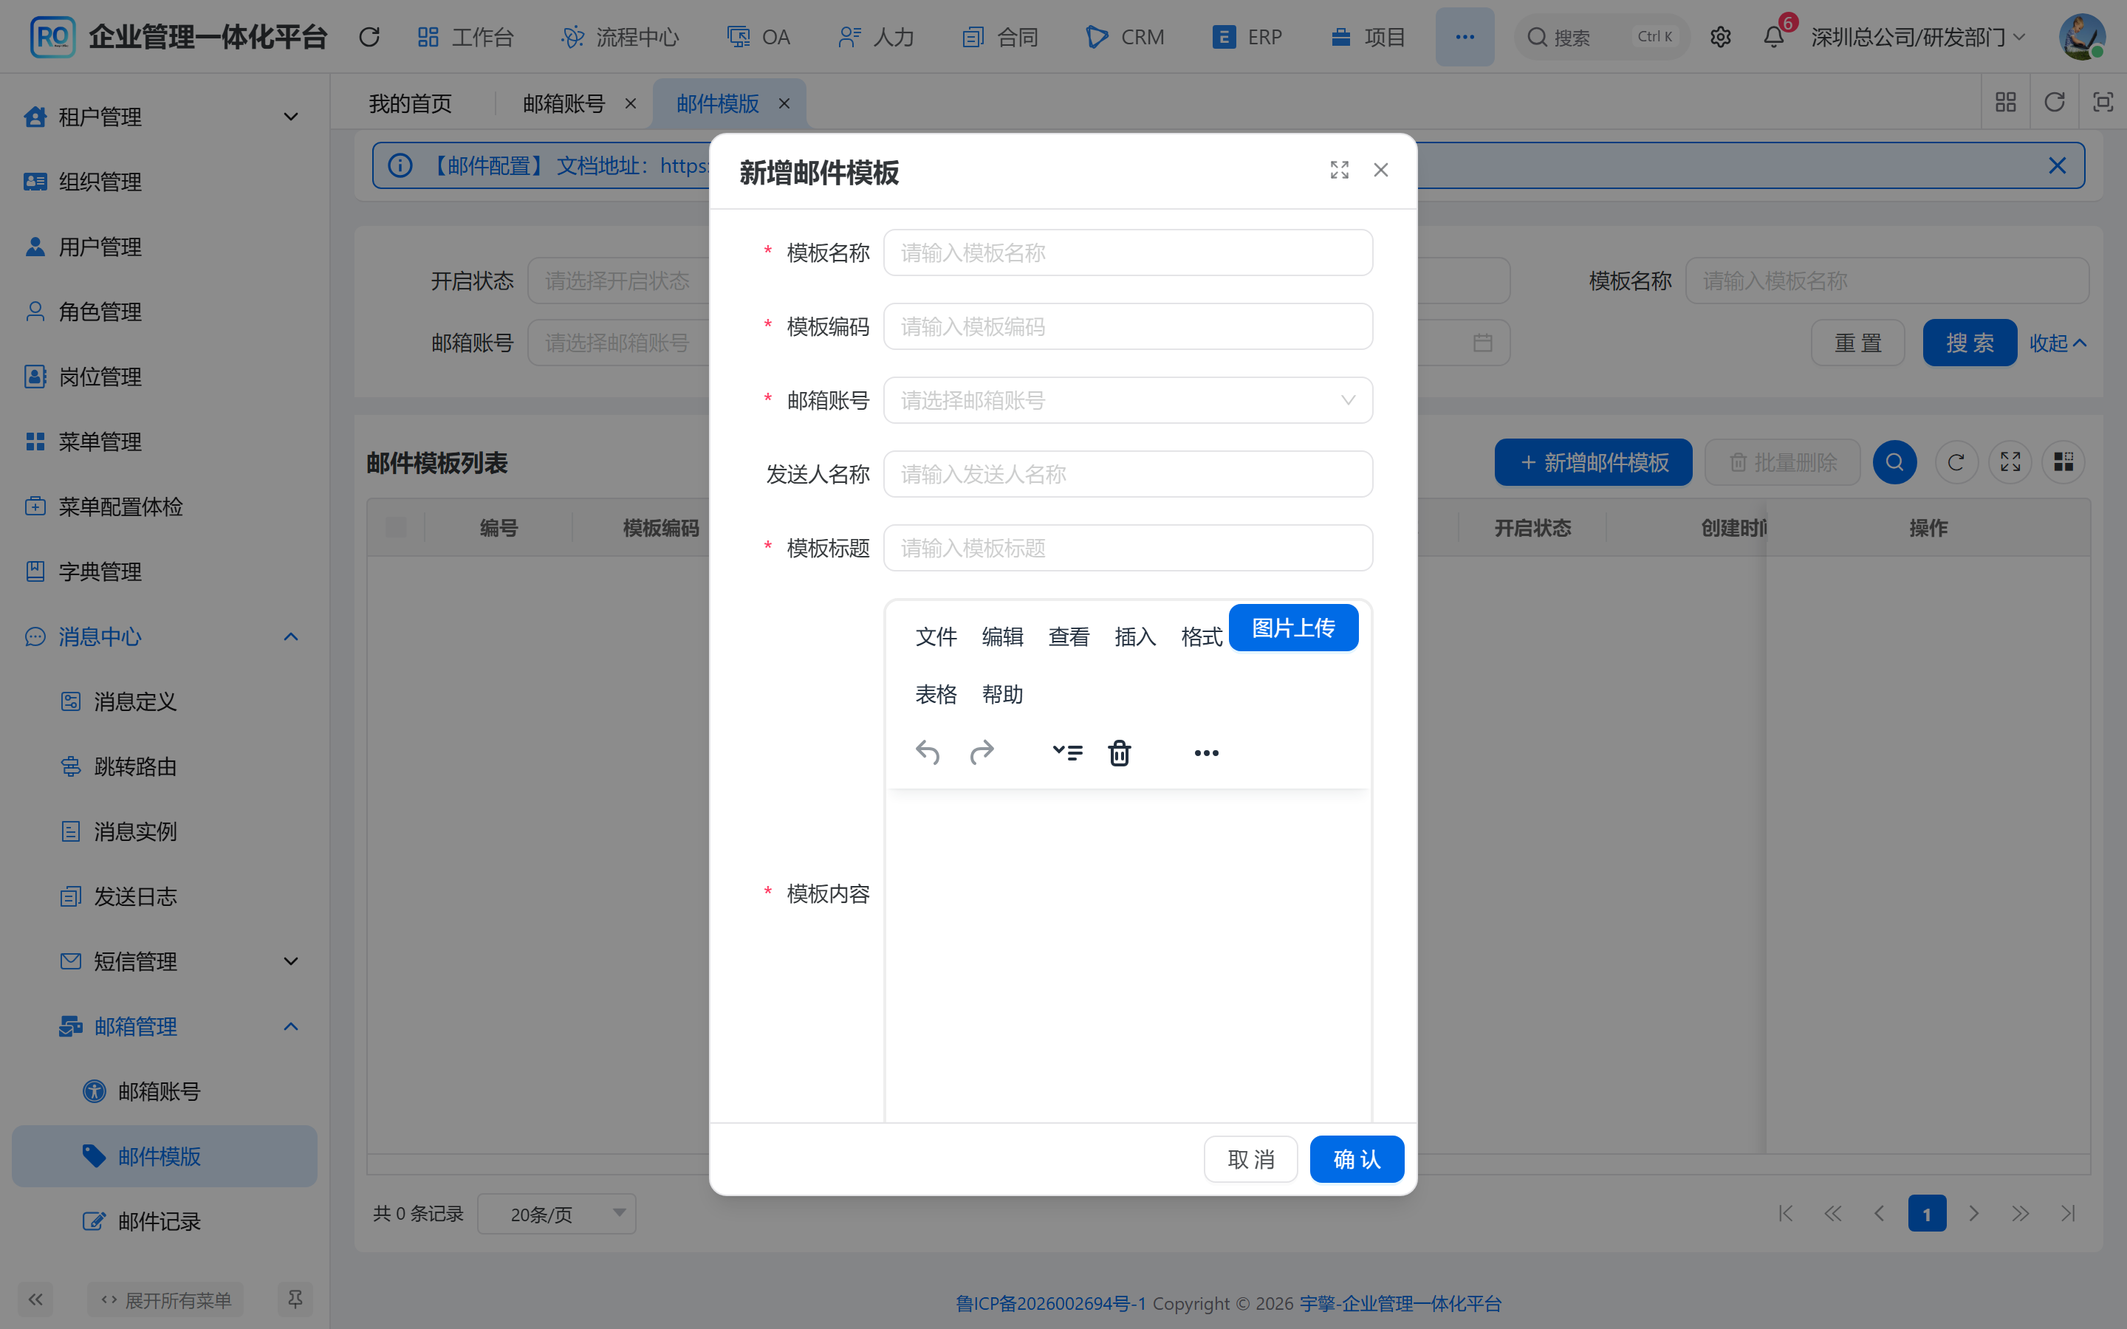The width and height of the screenshot is (2127, 1329).
Task: Click the refresh icon beside platform title
Action: coord(369,37)
